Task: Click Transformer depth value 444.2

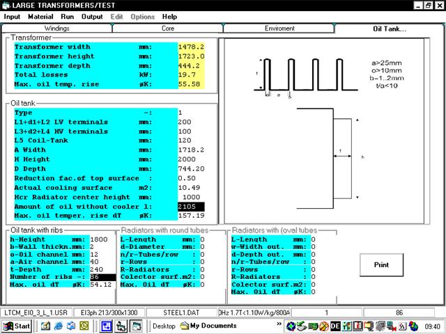Action: pos(191,65)
